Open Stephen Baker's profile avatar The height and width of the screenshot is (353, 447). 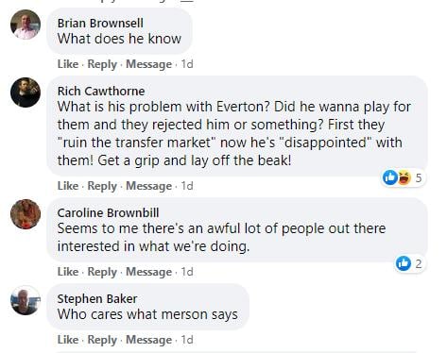[x=26, y=300]
